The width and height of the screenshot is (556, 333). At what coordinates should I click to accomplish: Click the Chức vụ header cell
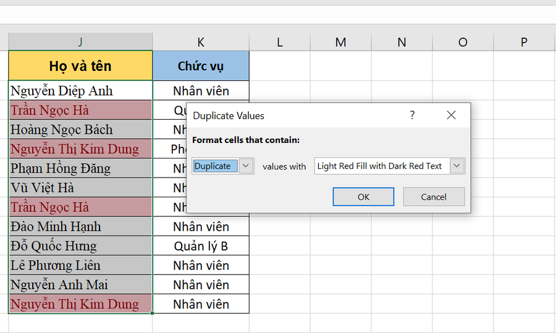tap(201, 66)
